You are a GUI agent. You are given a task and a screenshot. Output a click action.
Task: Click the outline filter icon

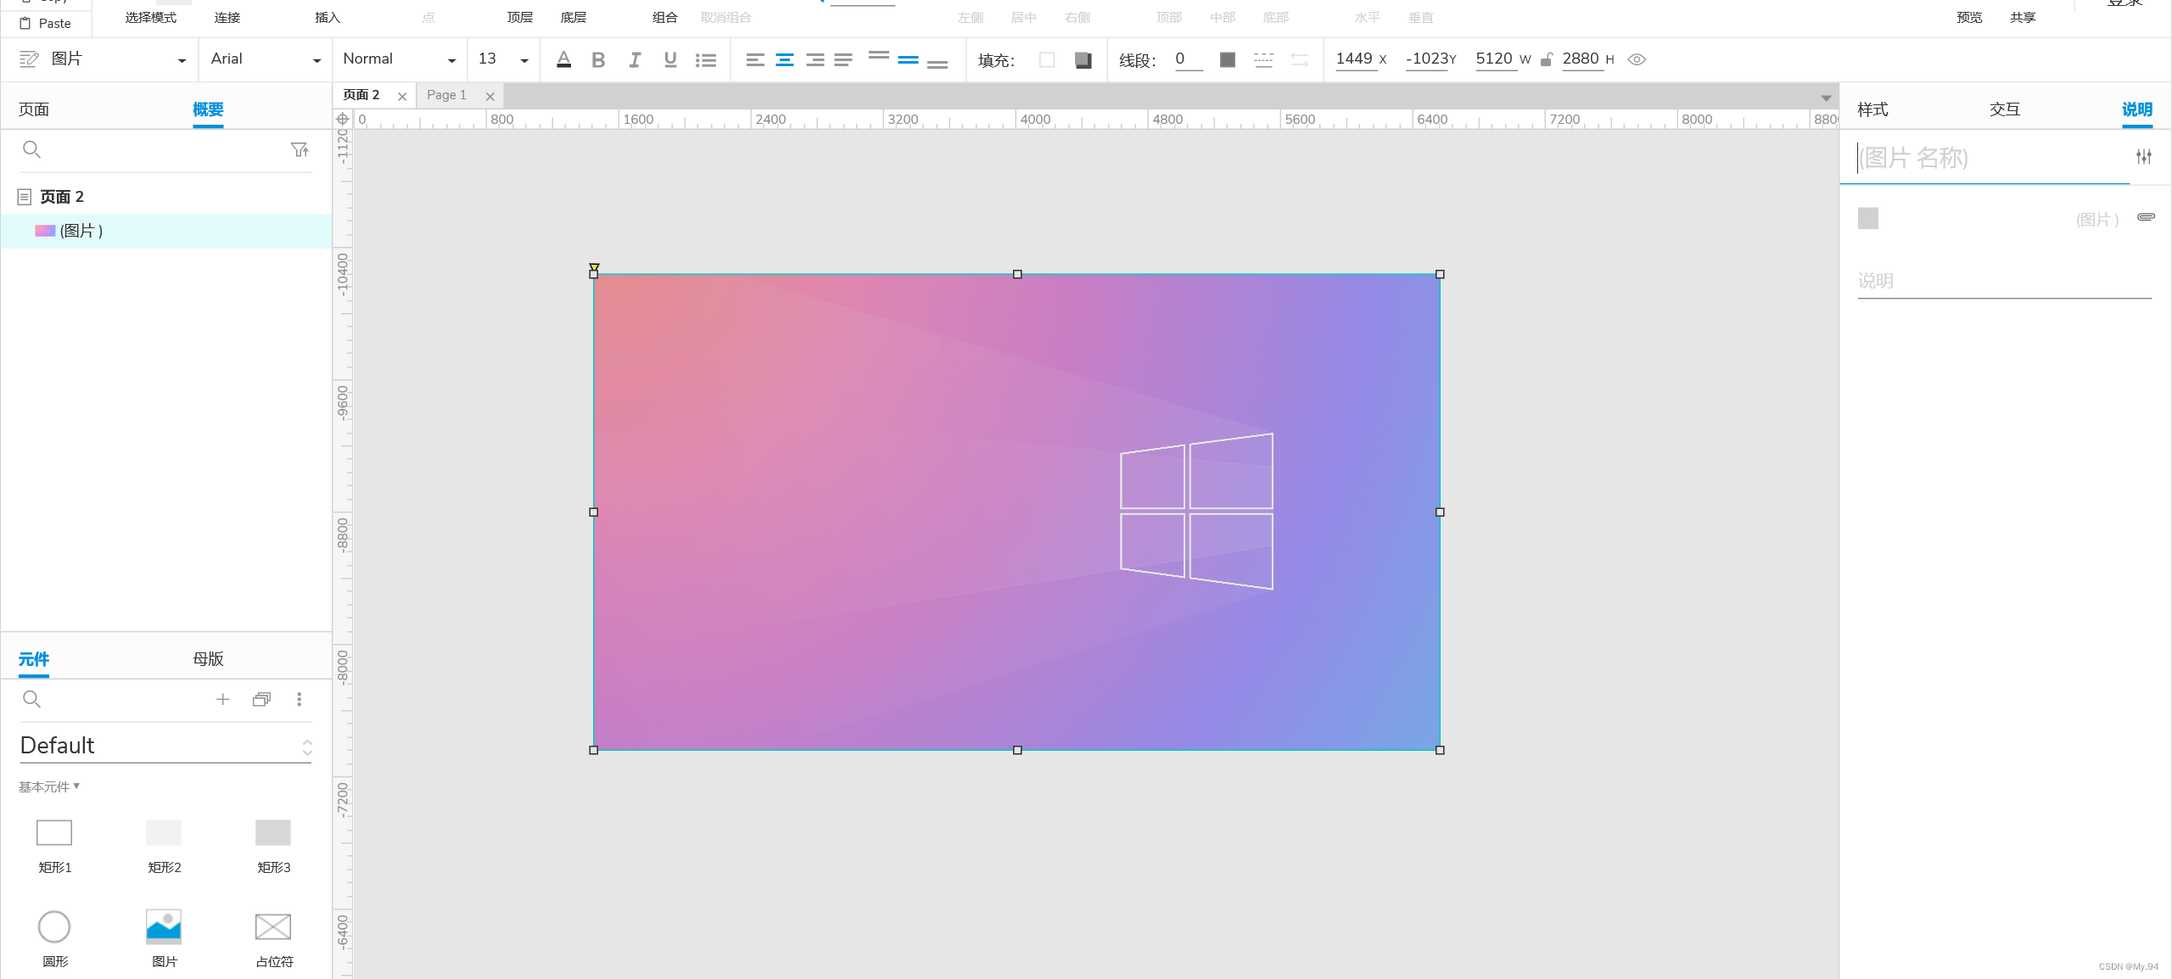click(x=299, y=150)
